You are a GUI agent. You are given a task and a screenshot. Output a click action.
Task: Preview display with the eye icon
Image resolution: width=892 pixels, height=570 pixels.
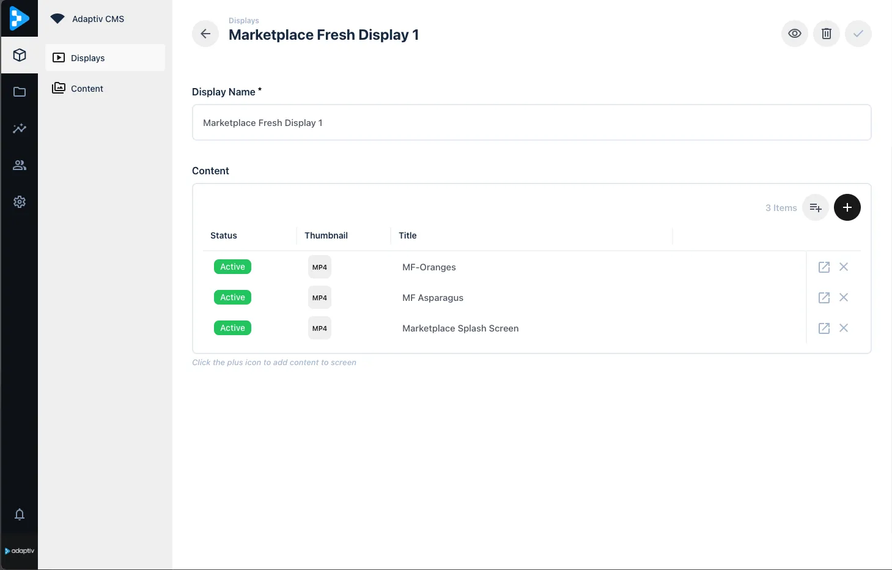795,34
